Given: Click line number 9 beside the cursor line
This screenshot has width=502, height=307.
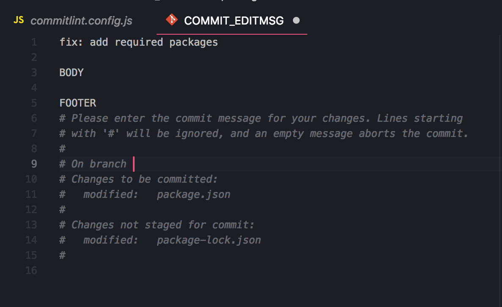Looking at the screenshot, I should [34, 164].
